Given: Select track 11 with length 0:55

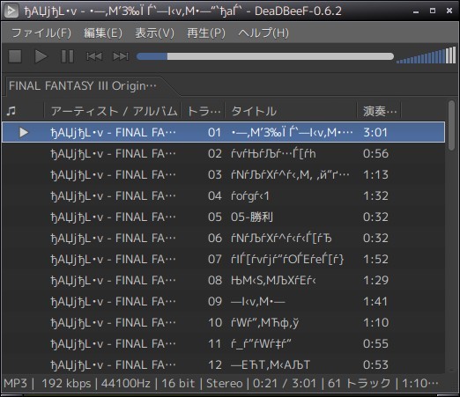Looking at the screenshot, I should pos(224,343).
